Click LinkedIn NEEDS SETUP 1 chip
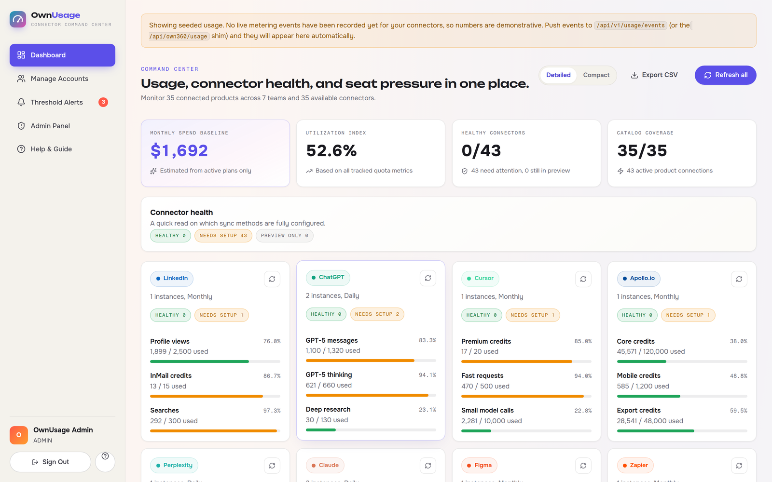The image size is (772, 482). (x=221, y=315)
